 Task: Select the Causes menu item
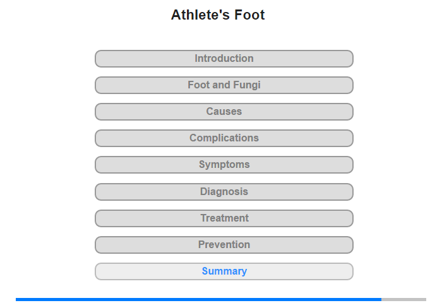coord(224,112)
